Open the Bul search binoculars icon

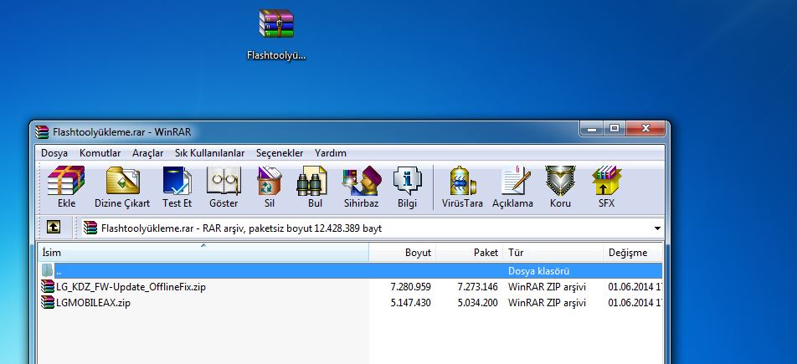coord(311,181)
